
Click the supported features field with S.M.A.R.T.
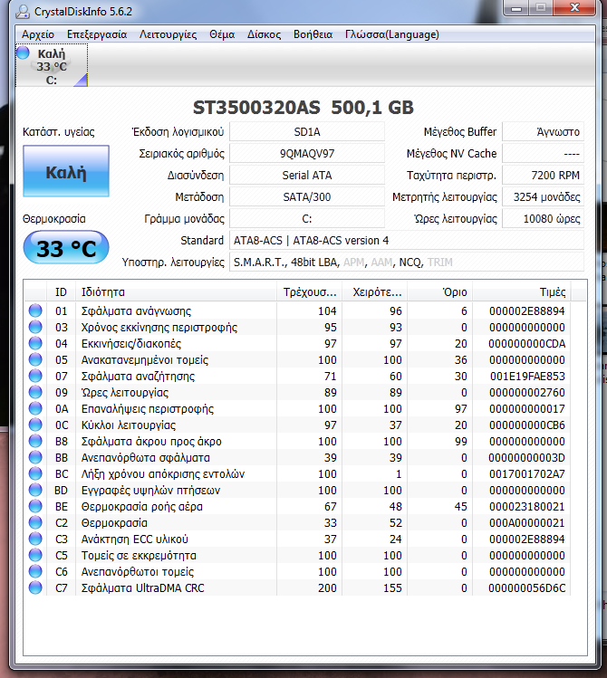[x=406, y=262]
